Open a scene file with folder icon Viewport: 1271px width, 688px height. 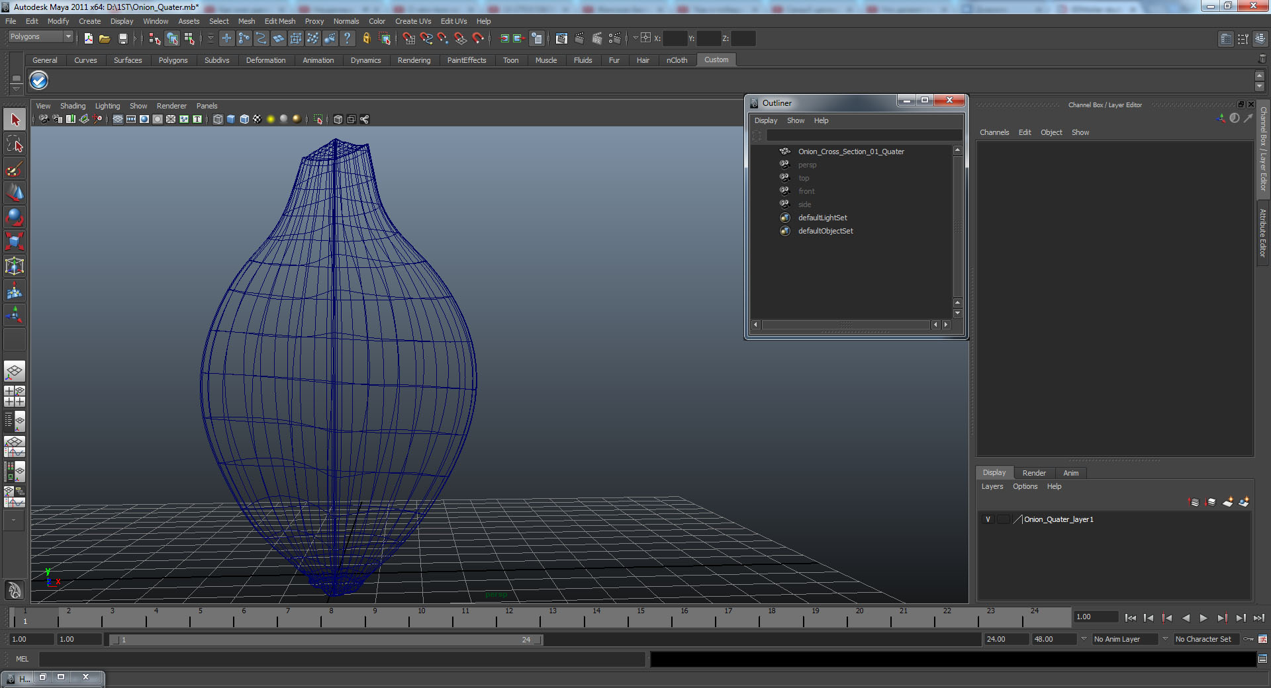(x=105, y=38)
